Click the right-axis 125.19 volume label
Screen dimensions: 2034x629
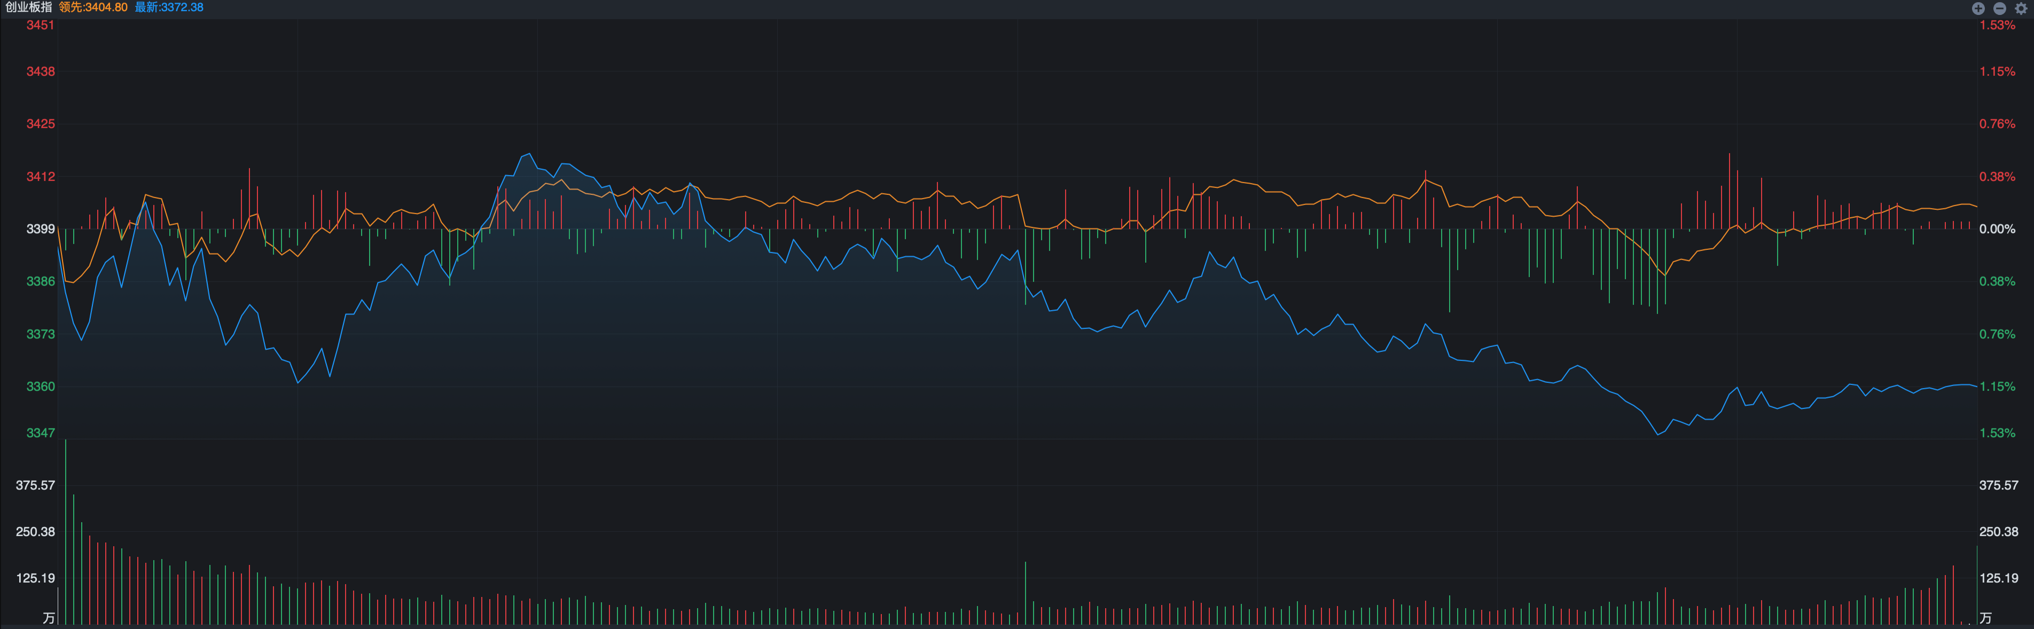click(x=1998, y=578)
